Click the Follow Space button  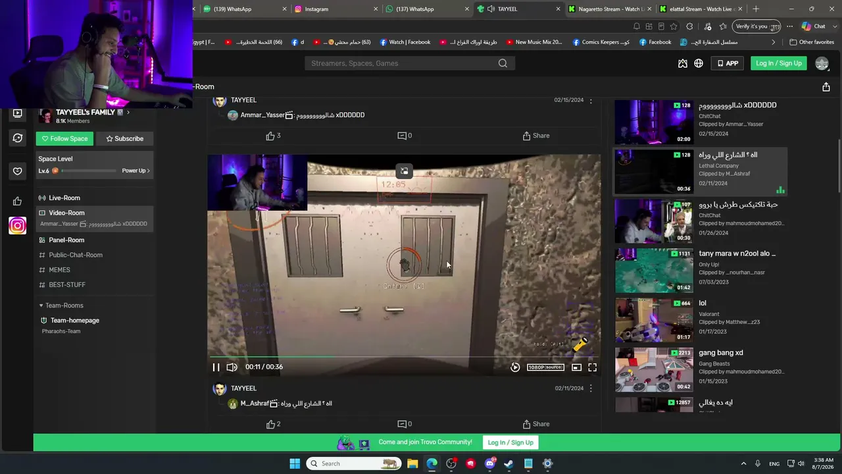point(64,138)
